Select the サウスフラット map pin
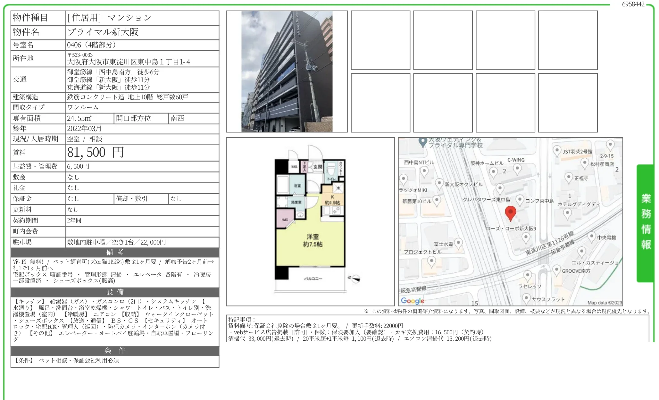659x400 pixels. [x=527, y=298]
